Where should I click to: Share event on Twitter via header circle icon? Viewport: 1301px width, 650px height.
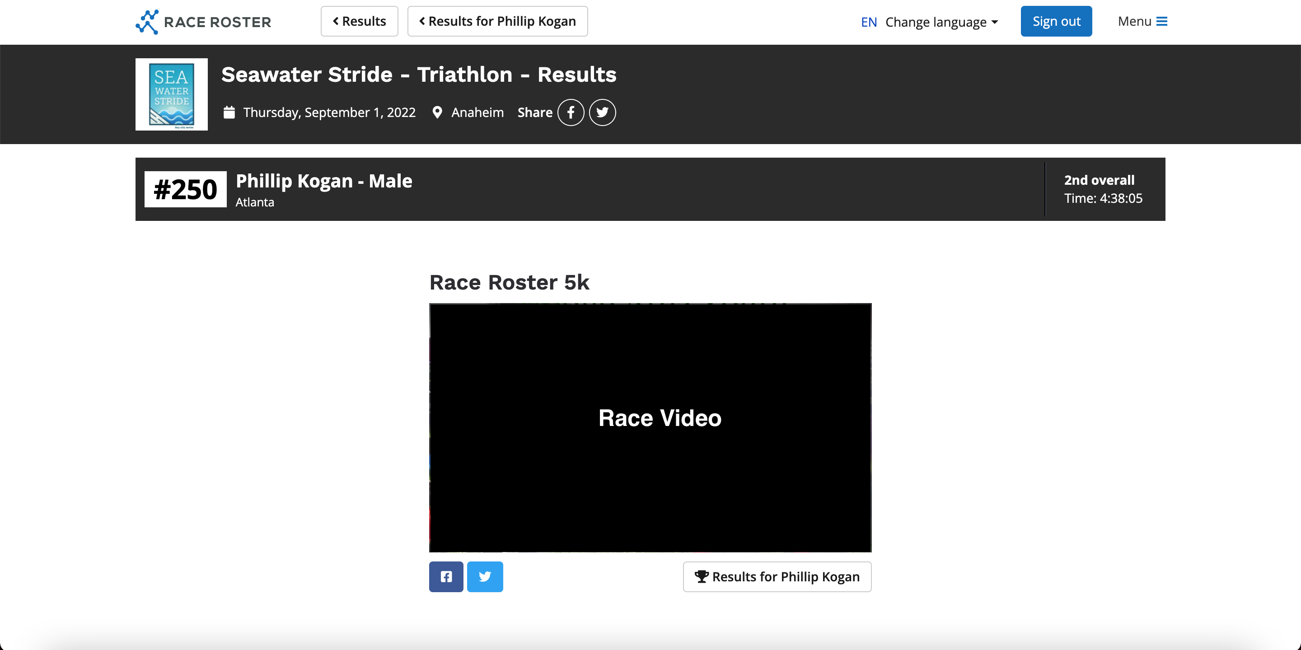pyautogui.click(x=602, y=112)
